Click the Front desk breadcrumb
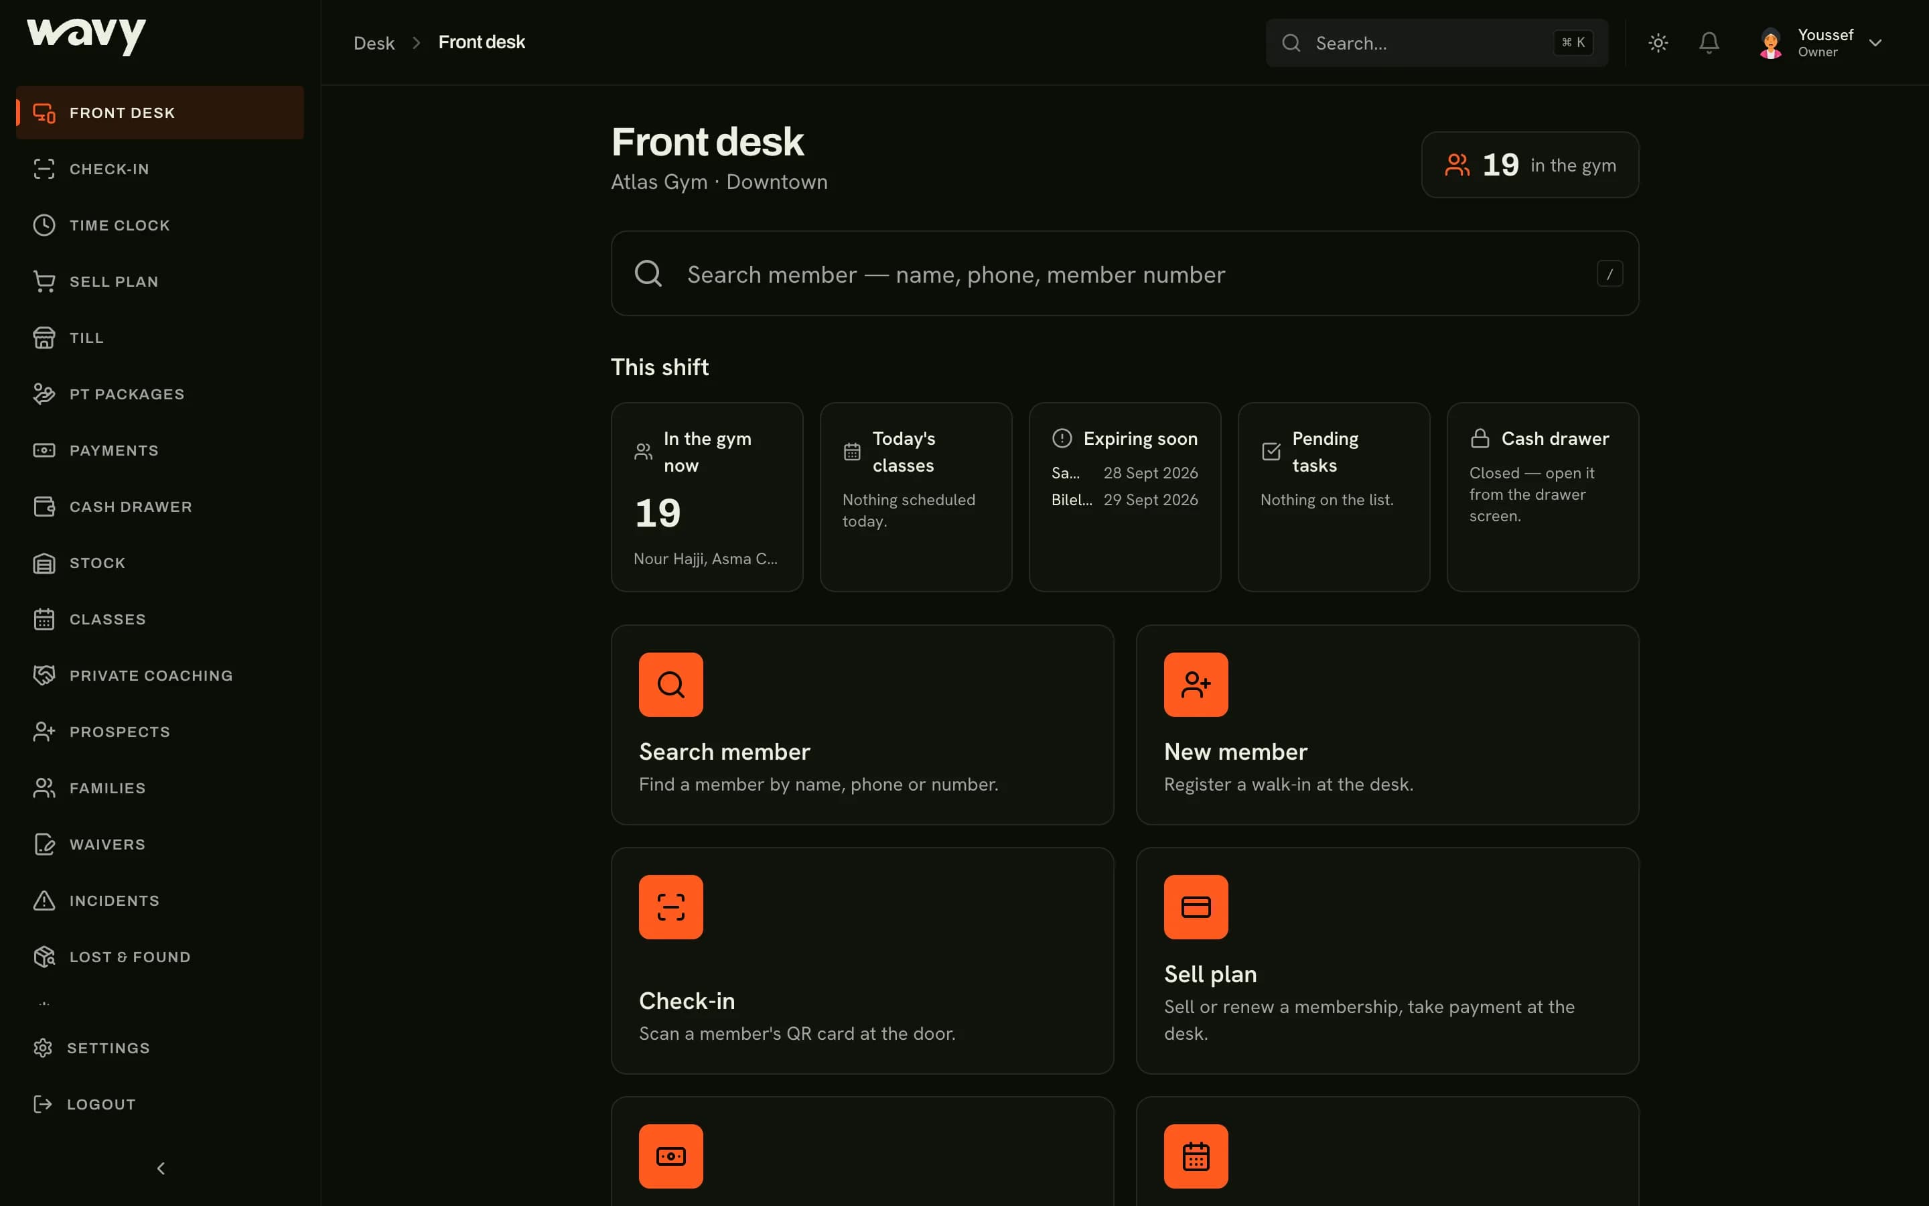Image resolution: width=1929 pixels, height=1206 pixels. 482,42
